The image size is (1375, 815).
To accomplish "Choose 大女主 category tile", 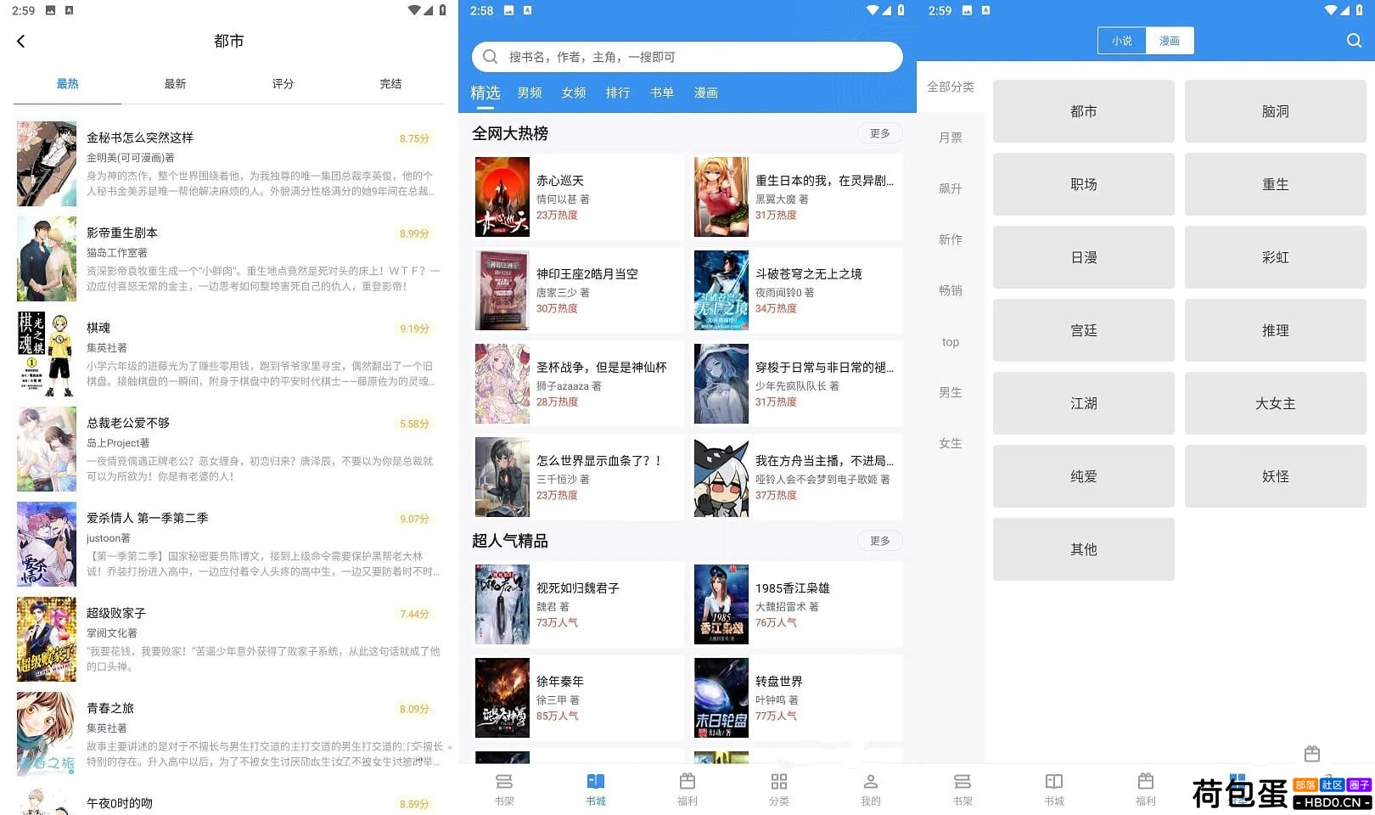I will pos(1276,403).
